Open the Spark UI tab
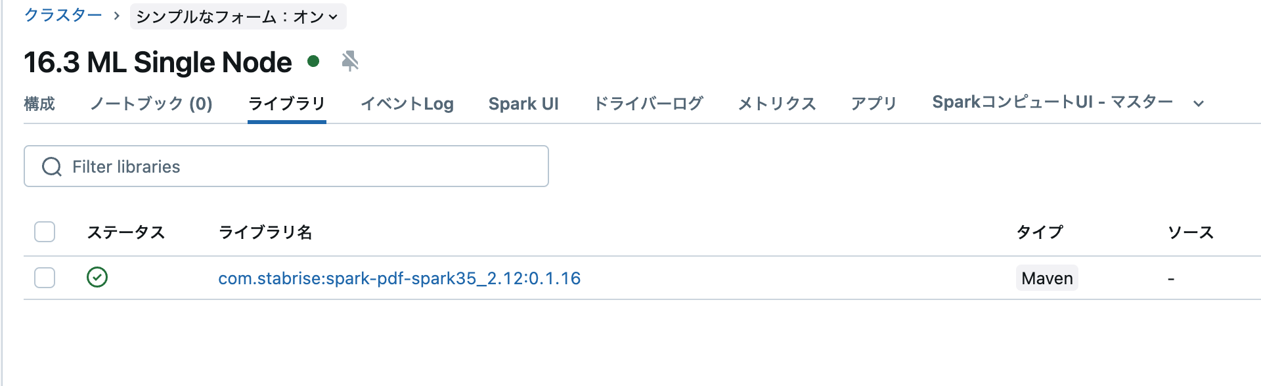This screenshot has height=386, width=1261. pyautogui.click(x=523, y=103)
